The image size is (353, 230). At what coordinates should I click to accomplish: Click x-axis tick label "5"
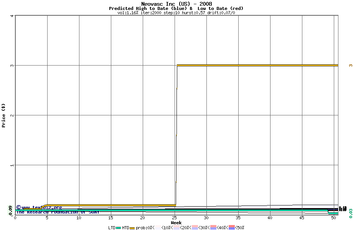click(x=47, y=218)
